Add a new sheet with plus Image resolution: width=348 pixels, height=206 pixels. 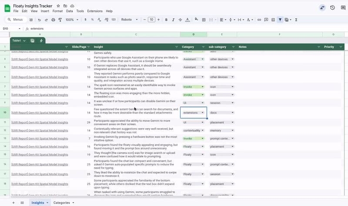tap(13, 203)
